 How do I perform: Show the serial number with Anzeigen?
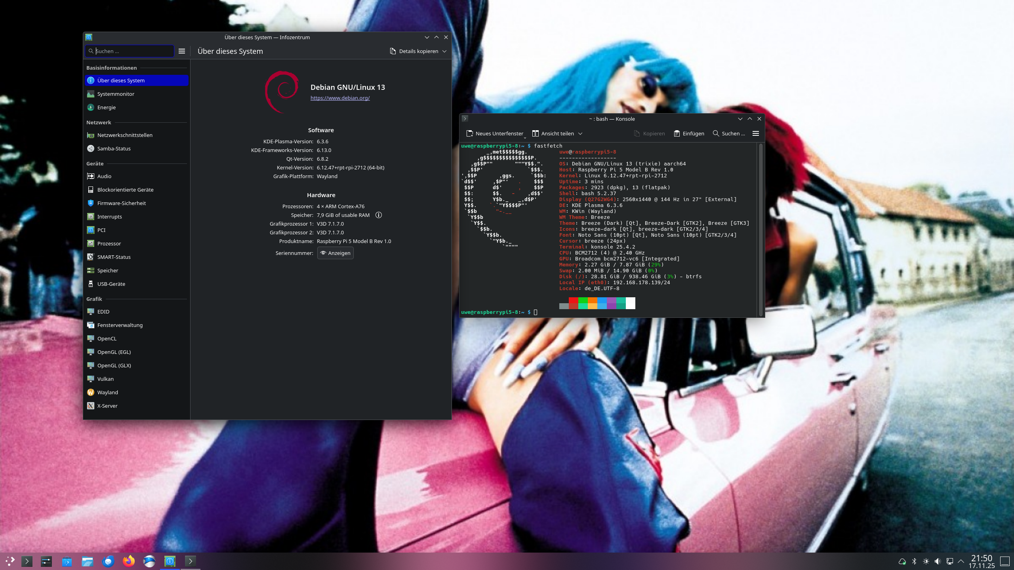(335, 253)
